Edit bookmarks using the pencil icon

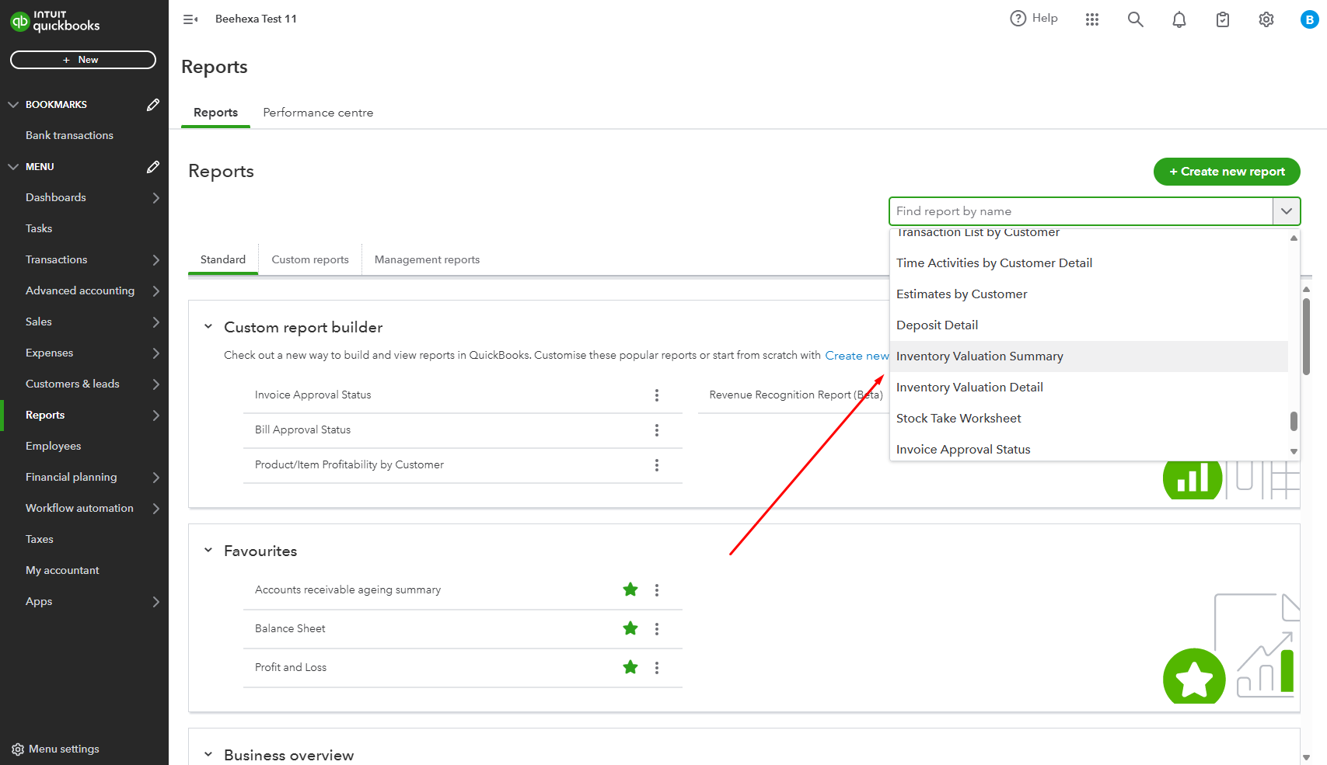coord(153,104)
